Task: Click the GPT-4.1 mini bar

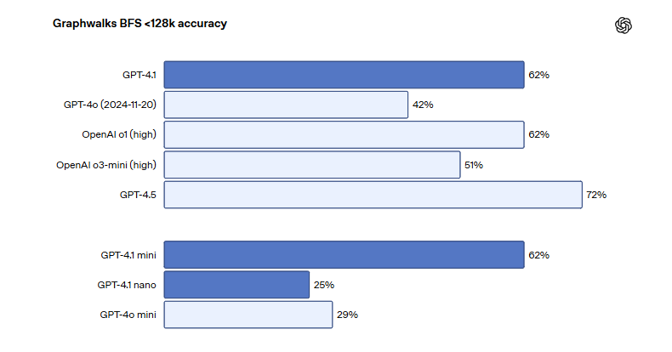Action: pyautogui.click(x=345, y=255)
